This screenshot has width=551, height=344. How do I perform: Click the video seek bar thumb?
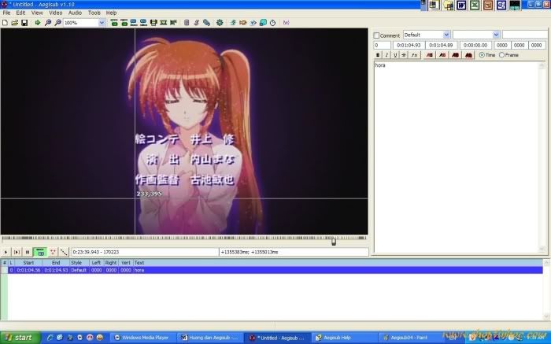pos(334,242)
